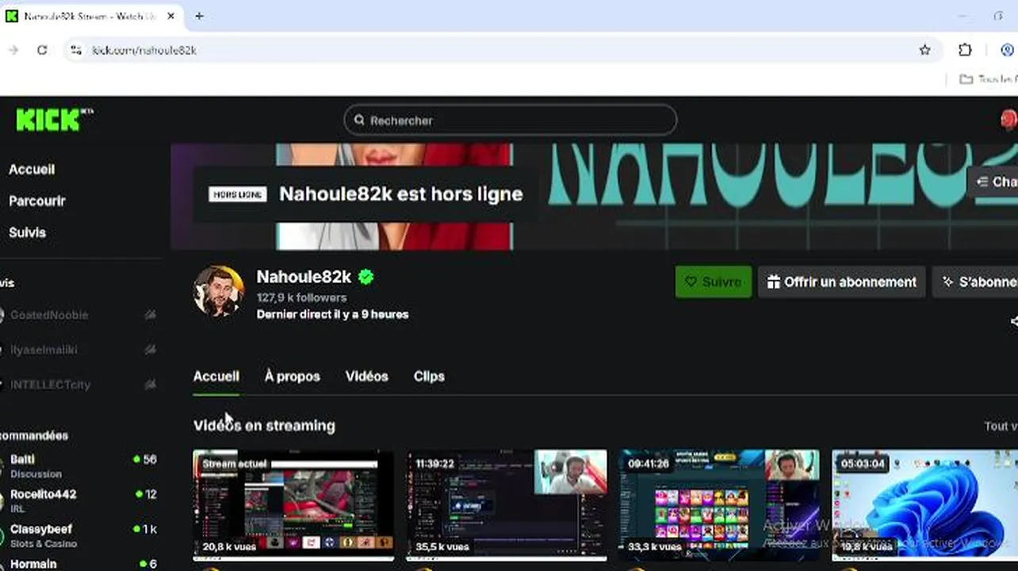1018x571 pixels.
Task: Click Dernier direct il y a 9 heures
Action: (332, 314)
